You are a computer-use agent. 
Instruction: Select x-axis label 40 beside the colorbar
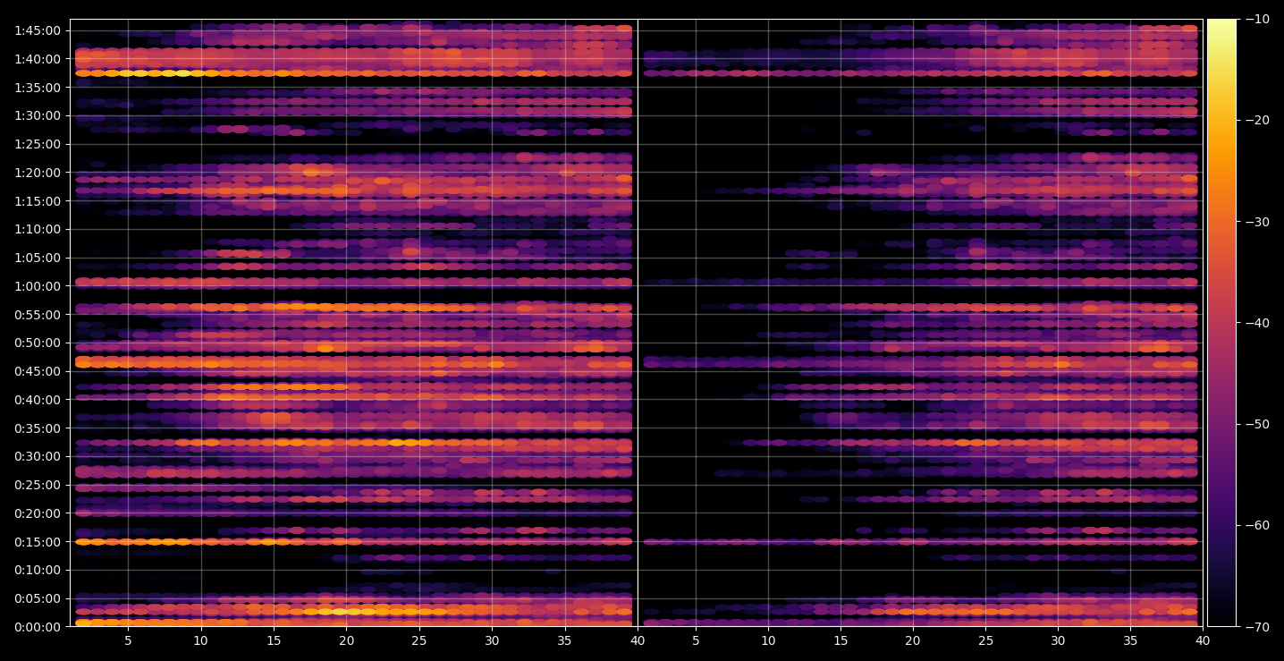pyautogui.click(x=1203, y=640)
